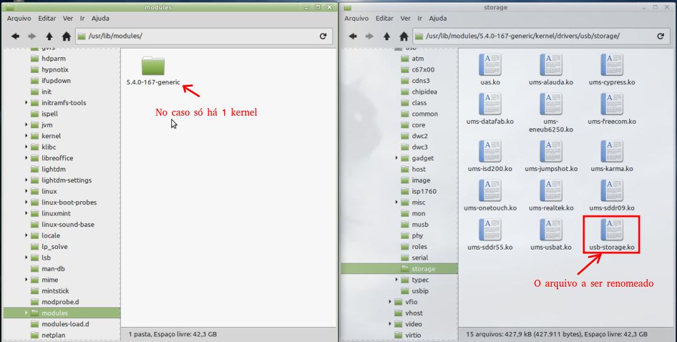Expand the jvm tree folder
This screenshot has height=342, width=677.
26,124
